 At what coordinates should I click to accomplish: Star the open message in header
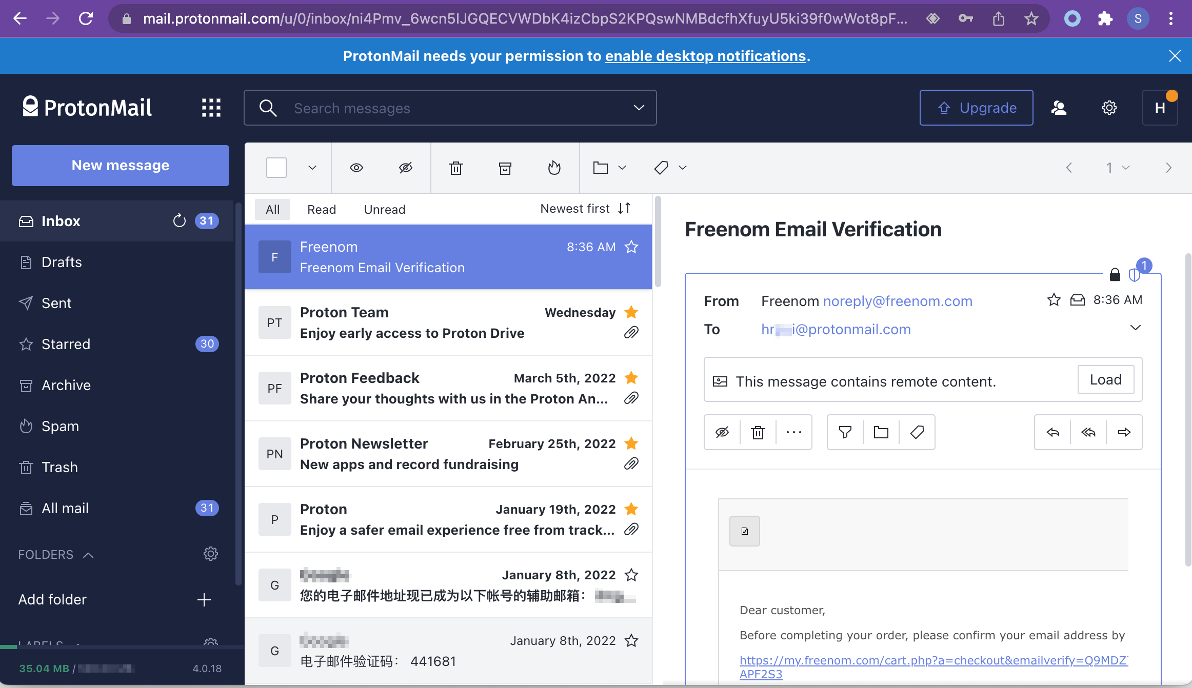pos(1054,300)
